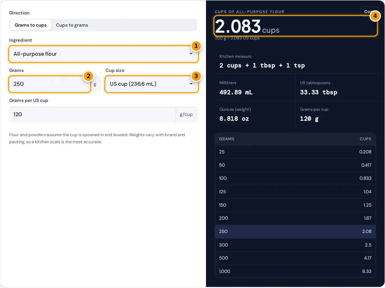This screenshot has height=288, width=385.
Task: Open the Ingredient dropdown showing All-purpose flour
Action: click(103, 54)
